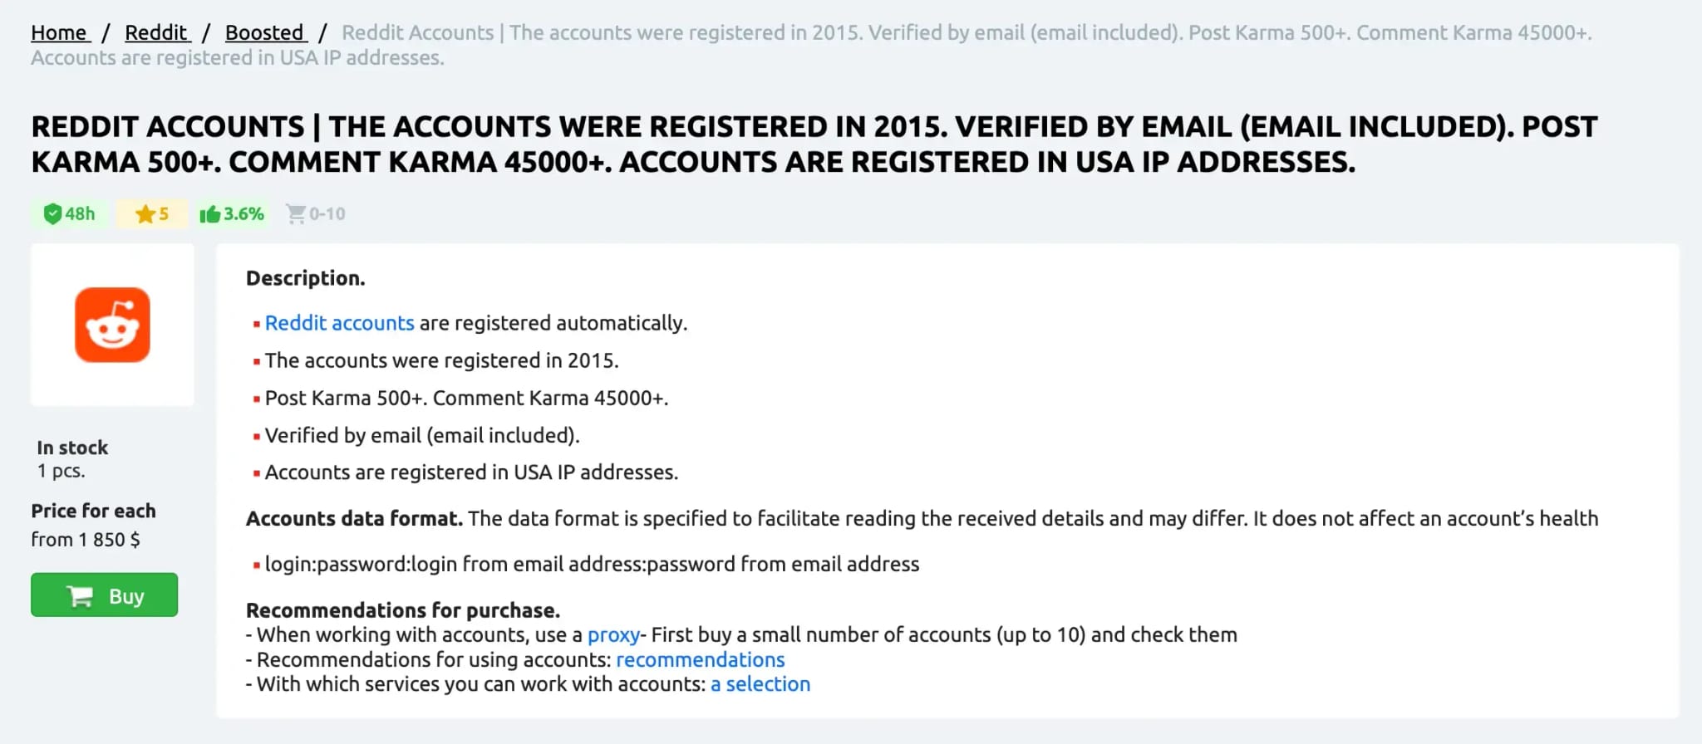Click the login:password data format line
The image size is (1702, 744).
tap(592, 565)
